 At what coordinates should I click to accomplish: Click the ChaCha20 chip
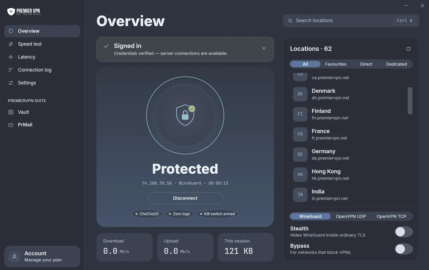coord(147,214)
